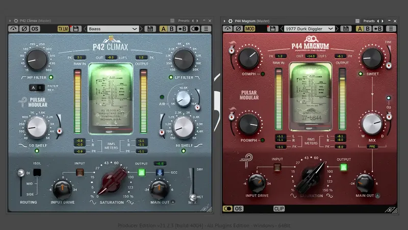Screen dimensions: 408x230
Task: Go to next preset in P44 Magnum
Action: (337, 29)
